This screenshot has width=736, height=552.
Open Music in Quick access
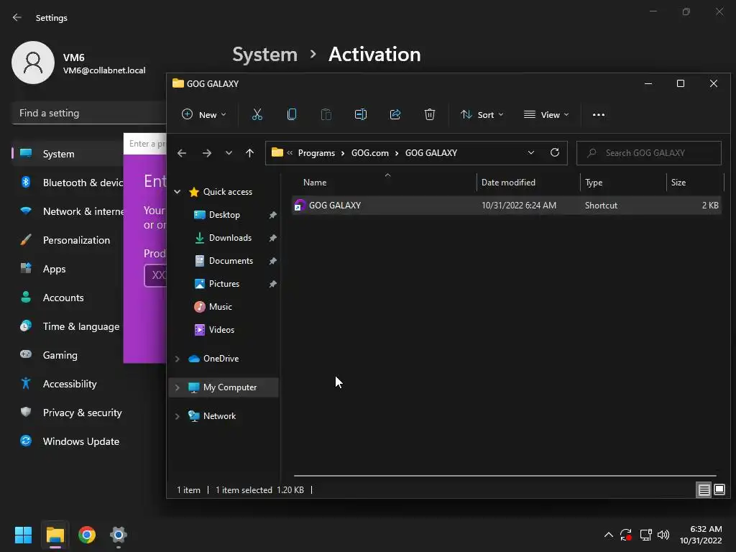pyautogui.click(x=220, y=307)
